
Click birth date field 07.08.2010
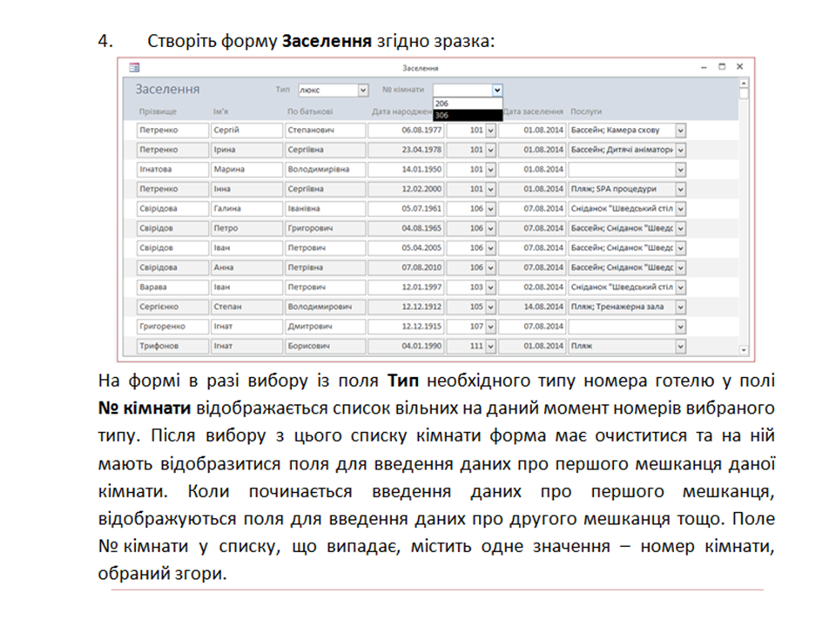[407, 267]
